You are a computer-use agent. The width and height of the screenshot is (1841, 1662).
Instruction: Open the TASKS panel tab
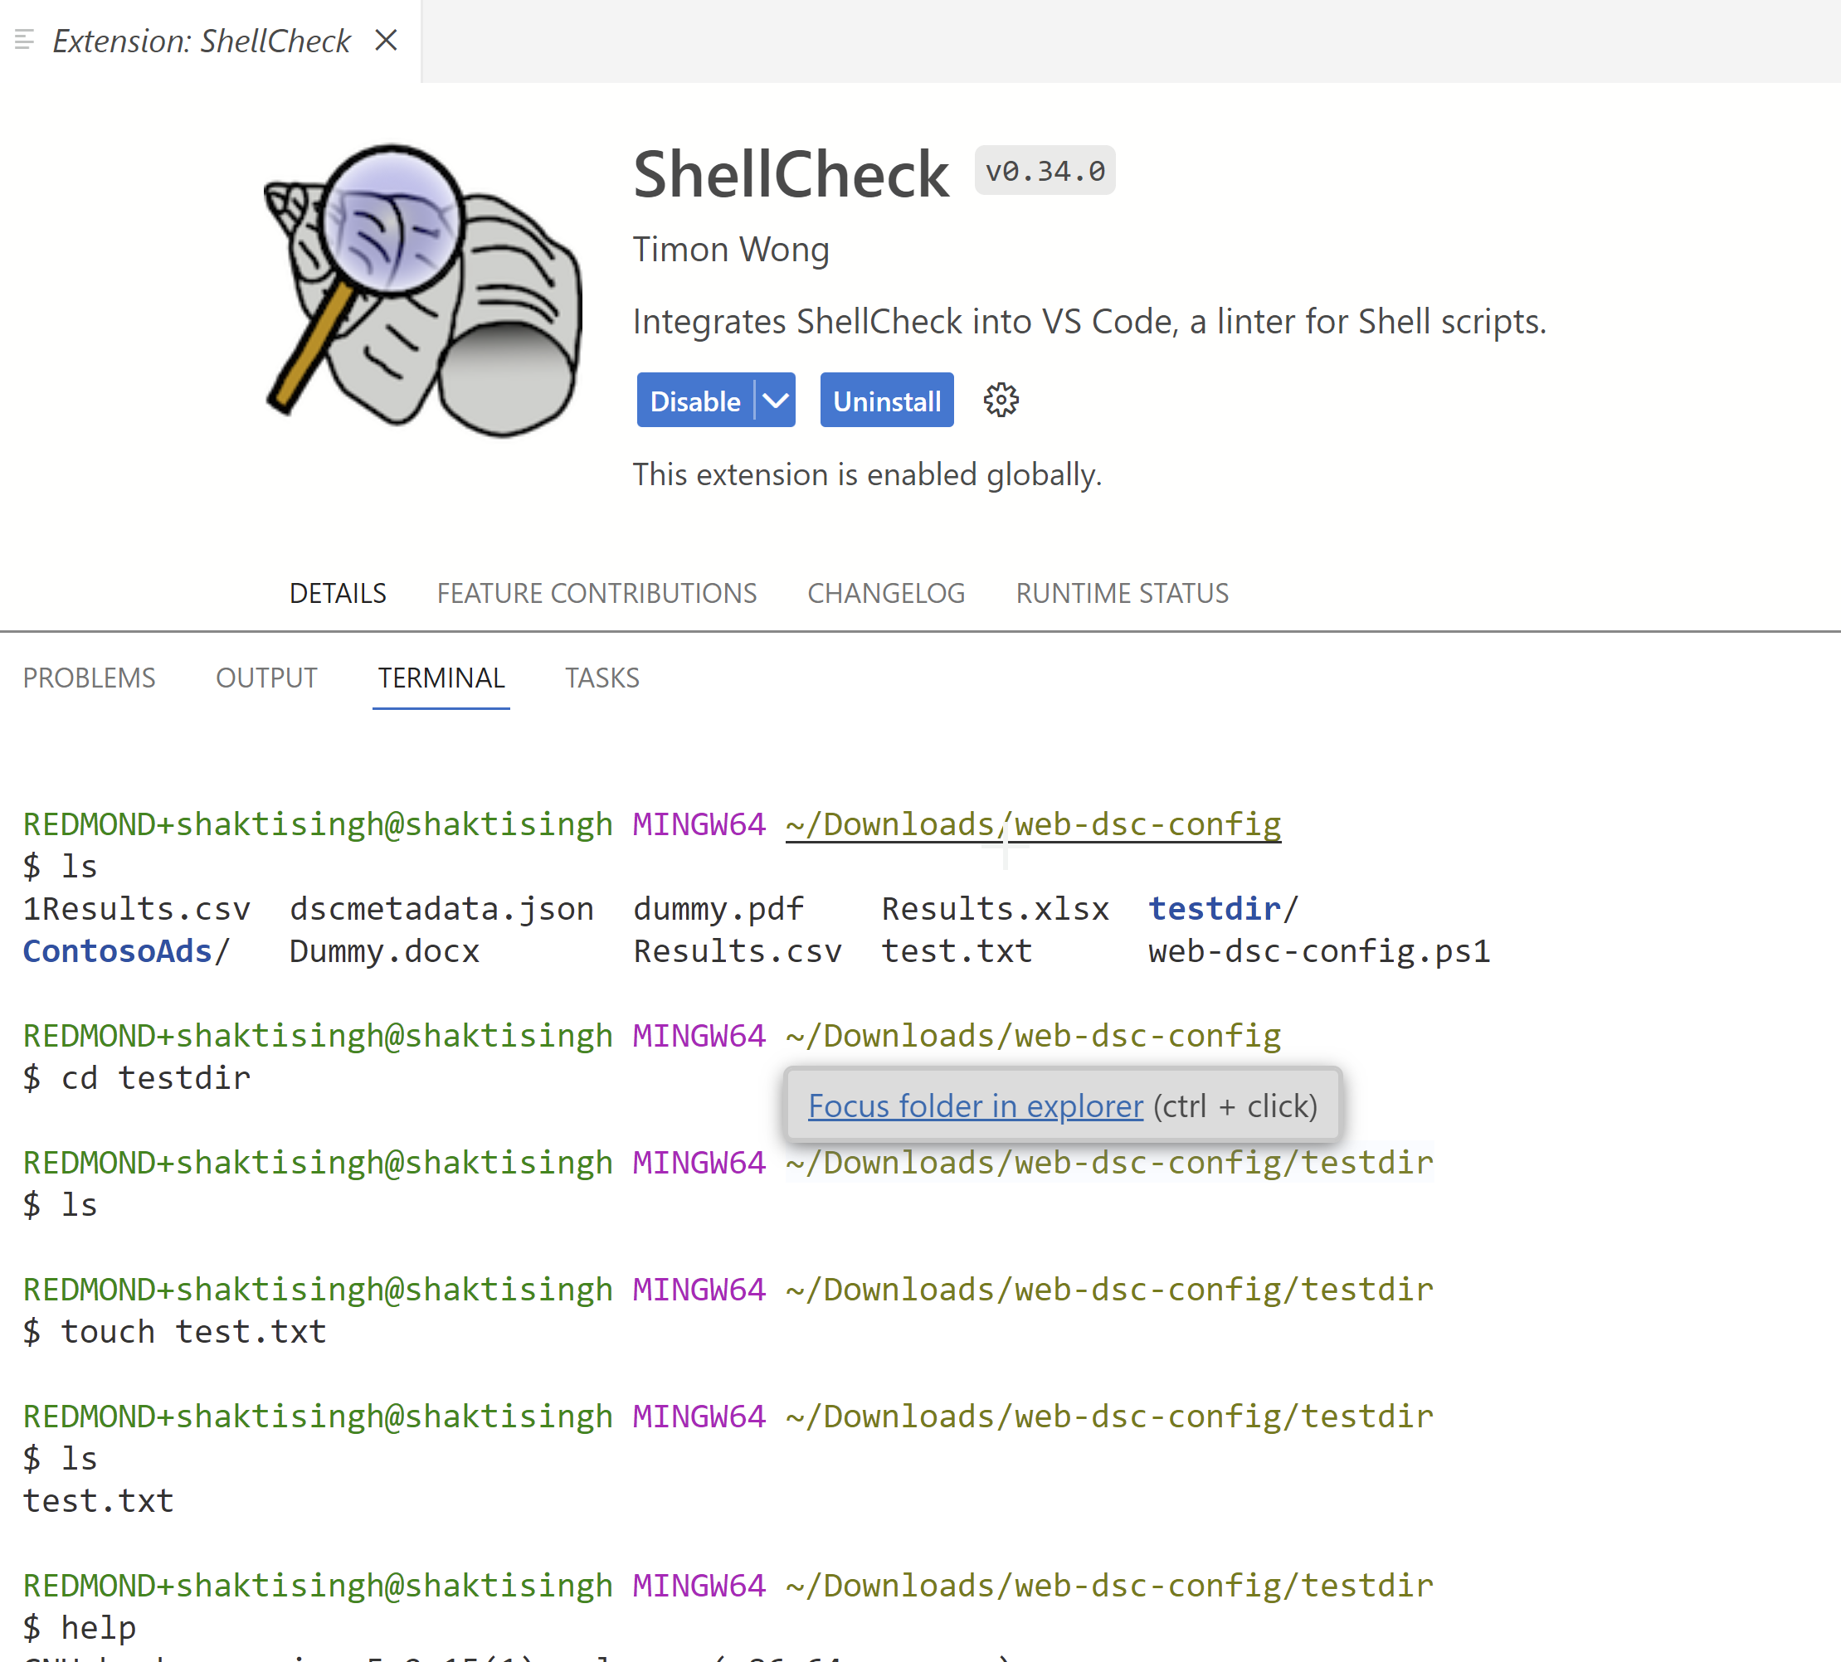pos(601,678)
